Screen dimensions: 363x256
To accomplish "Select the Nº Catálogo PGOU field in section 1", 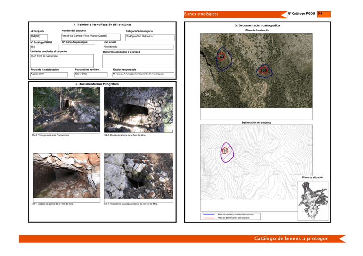I will [44, 47].
